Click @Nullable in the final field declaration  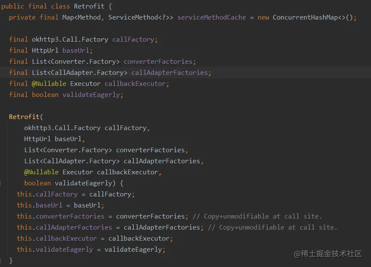pyautogui.click(x=49, y=84)
